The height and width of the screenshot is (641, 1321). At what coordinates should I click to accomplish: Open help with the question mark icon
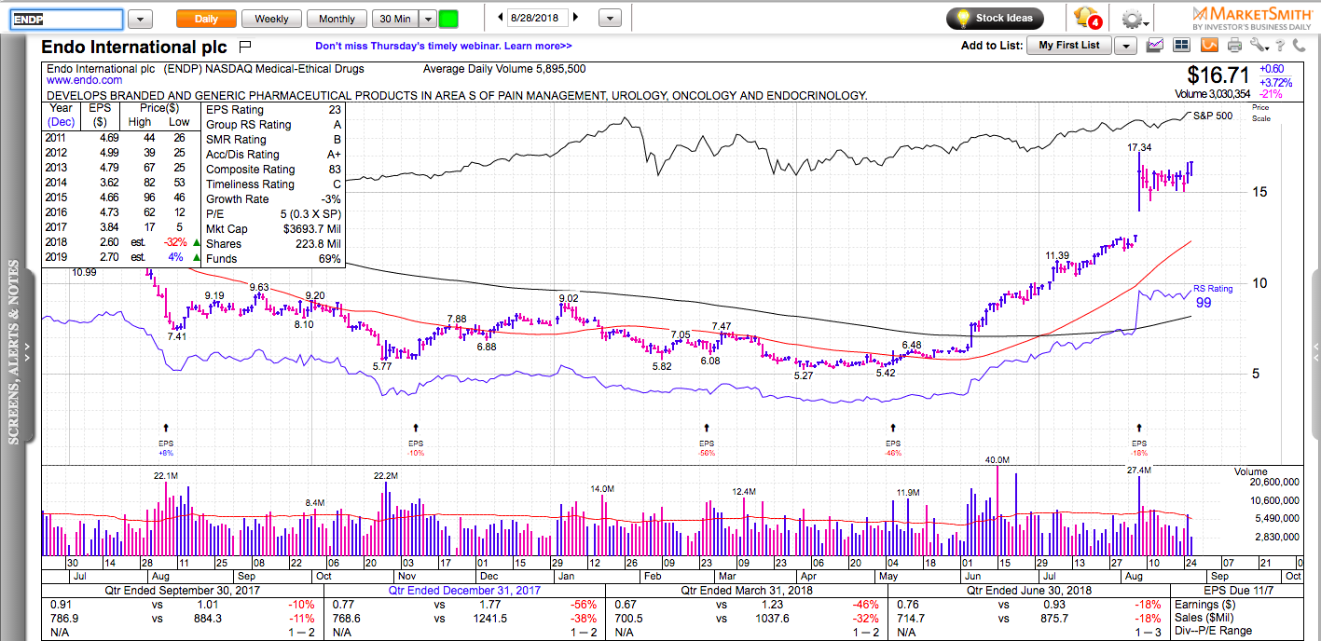1282,45
